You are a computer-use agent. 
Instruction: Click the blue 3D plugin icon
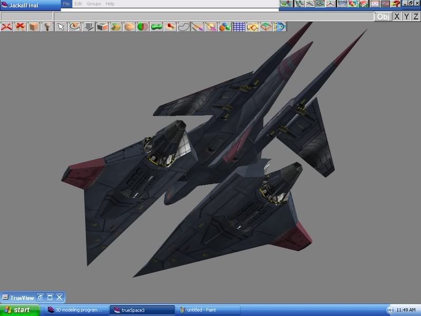(x=280, y=27)
